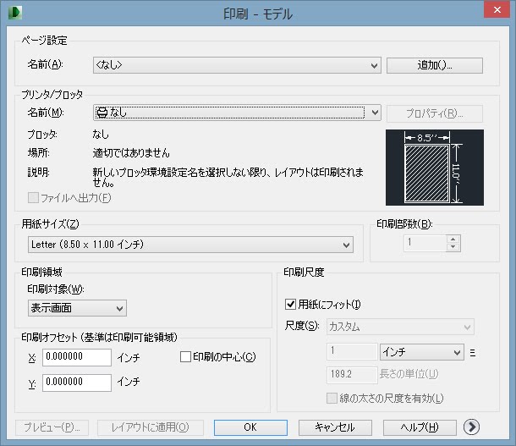The height and width of the screenshot is (446, 516).
Task: Click the 印刷尺度 group heading
Action: click(304, 273)
